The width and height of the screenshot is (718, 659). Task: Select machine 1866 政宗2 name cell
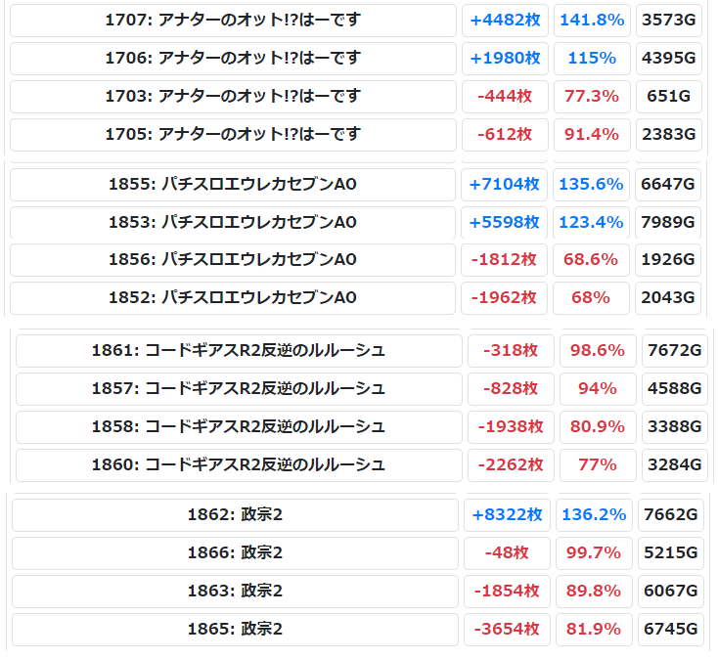[x=235, y=553]
